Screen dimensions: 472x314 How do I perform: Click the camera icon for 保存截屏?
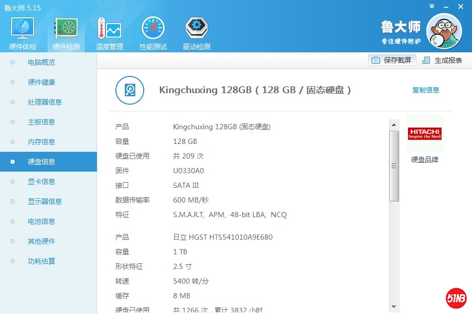coord(376,60)
